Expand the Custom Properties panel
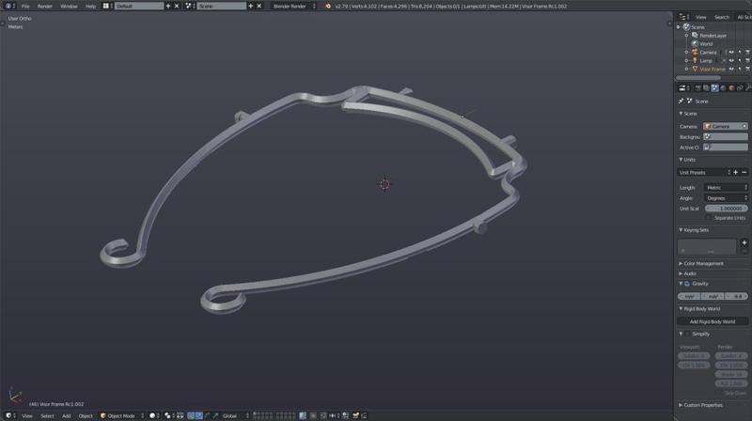The width and height of the screenshot is (752, 421). coord(703,405)
